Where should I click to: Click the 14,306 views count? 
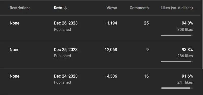[x=111, y=76]
